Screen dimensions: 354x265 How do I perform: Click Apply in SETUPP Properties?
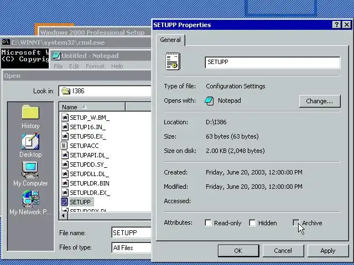point(327,251)
